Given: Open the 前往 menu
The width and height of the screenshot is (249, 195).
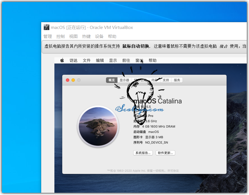Looking at the screenshot, I should click(126, 60).
